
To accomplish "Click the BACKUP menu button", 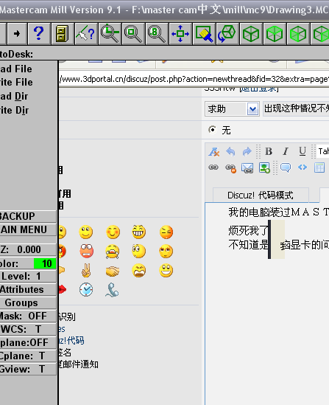I will (x=27, y=216).
